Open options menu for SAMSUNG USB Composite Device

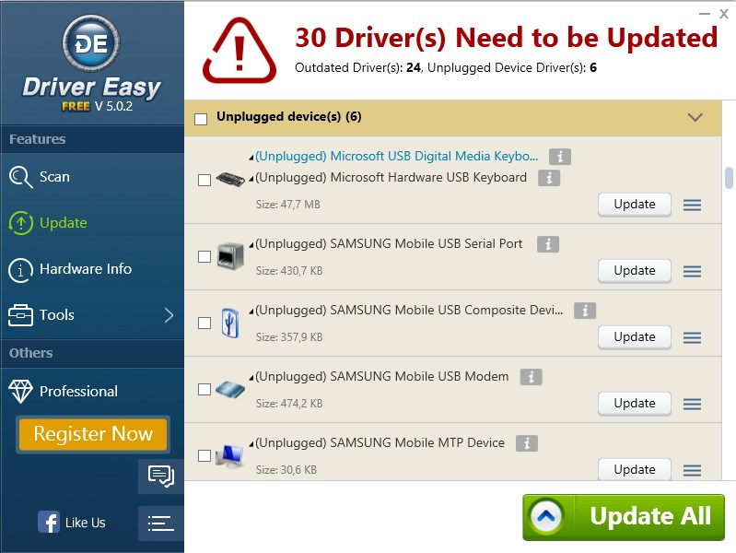point(693,337)
